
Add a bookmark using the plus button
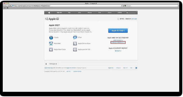point(10,6)
